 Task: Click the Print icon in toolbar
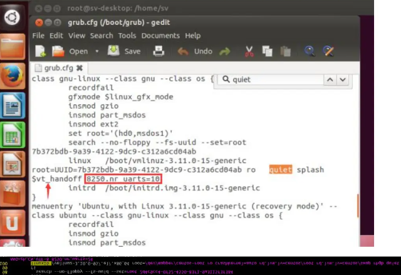point(159,51)
